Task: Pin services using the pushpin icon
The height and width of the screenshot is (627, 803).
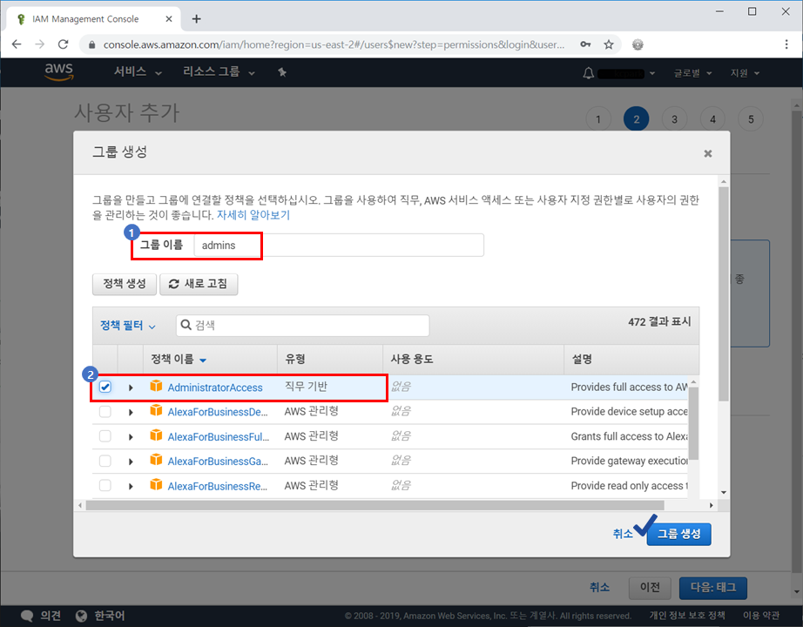Action: pos(282,73)
